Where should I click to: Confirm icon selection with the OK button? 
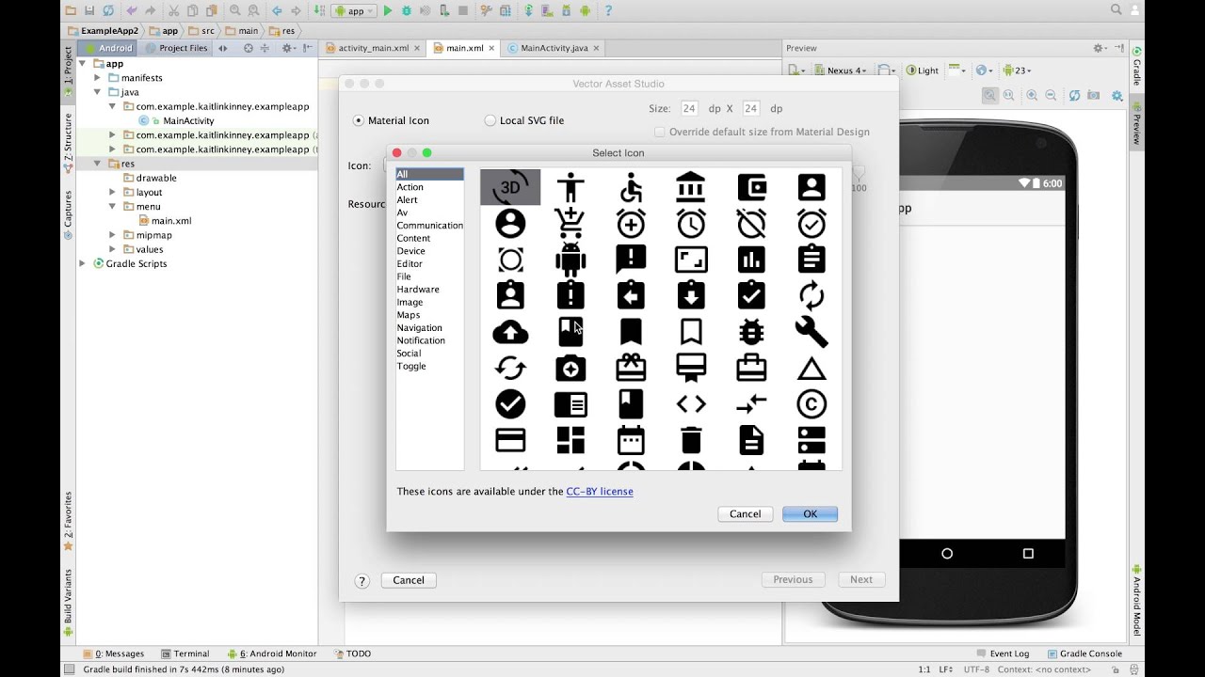click(809, 513)
